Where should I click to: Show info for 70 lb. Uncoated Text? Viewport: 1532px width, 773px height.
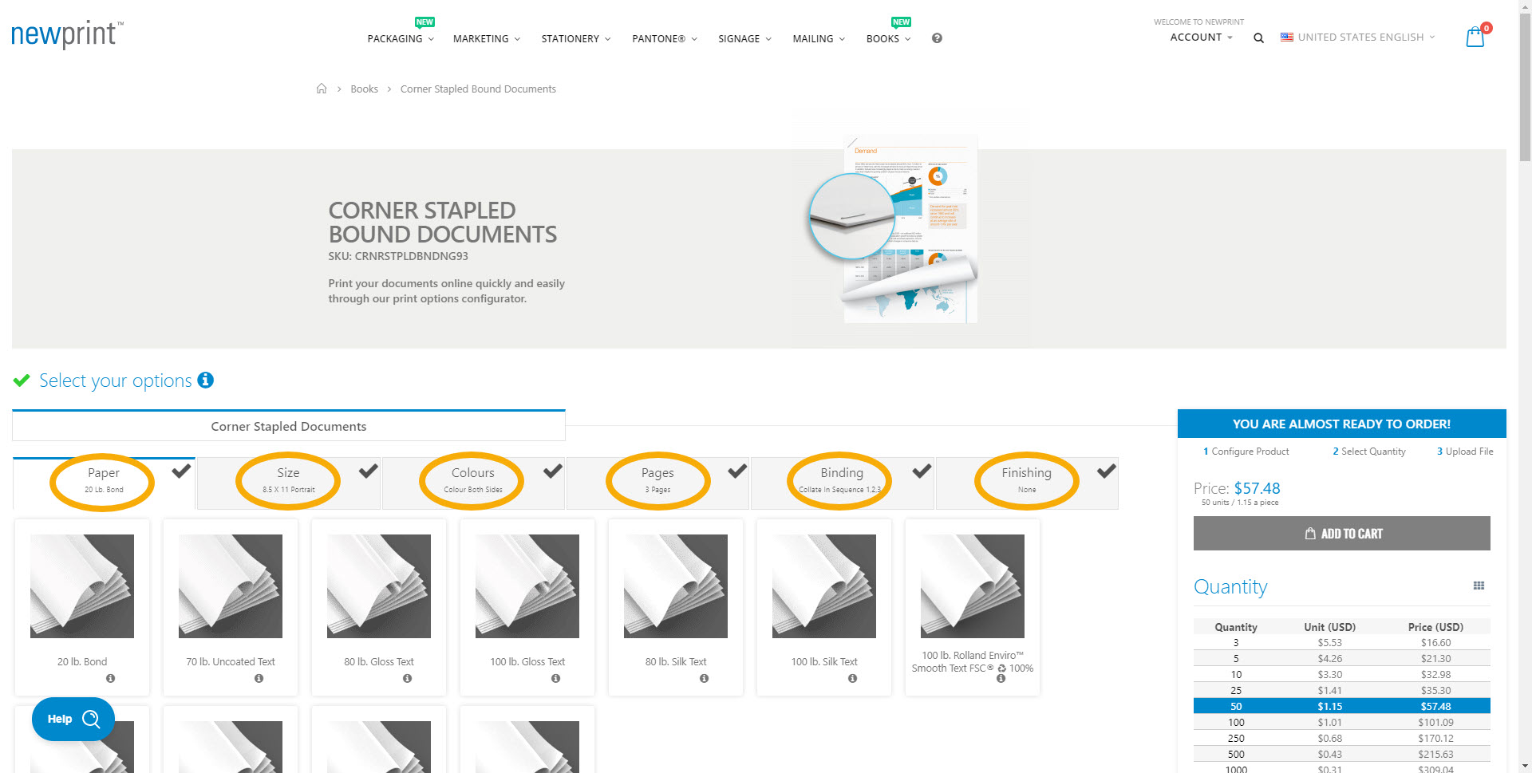[x=259, y=678]
